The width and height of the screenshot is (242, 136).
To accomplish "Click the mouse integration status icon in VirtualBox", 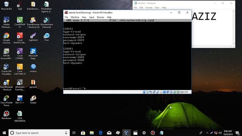I will (175, 92).
